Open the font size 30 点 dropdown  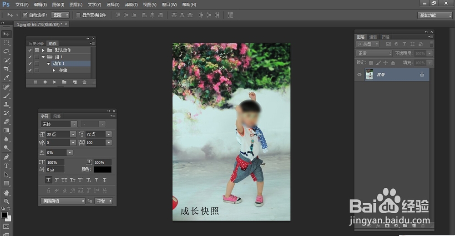[73, 134]
